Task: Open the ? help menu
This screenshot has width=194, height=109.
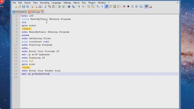Action: 109,3
